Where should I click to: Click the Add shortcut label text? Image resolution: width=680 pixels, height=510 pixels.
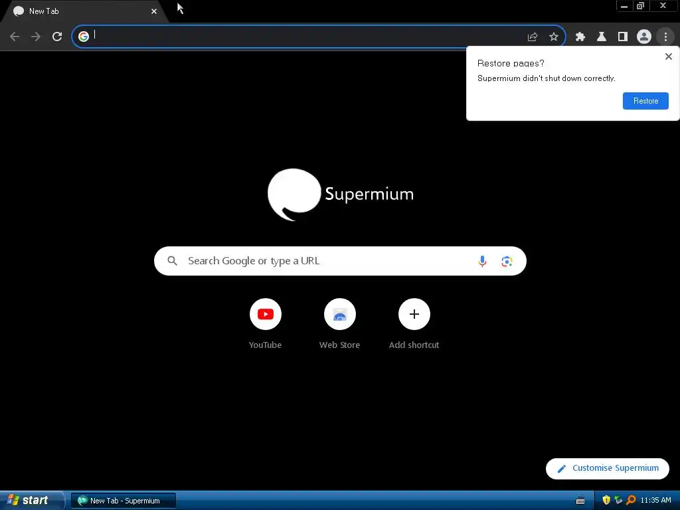click(x=414, y=345)
